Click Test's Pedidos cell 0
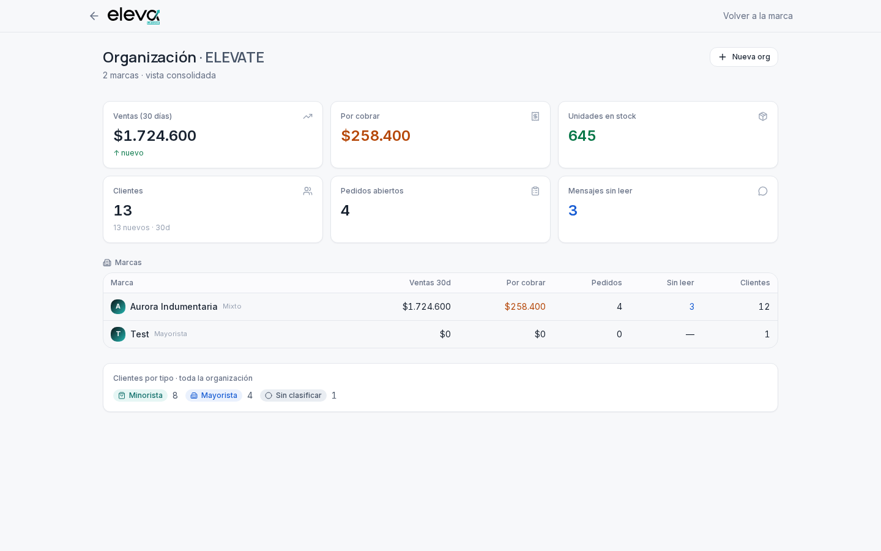The image size is (881, 551). point(619,334)
